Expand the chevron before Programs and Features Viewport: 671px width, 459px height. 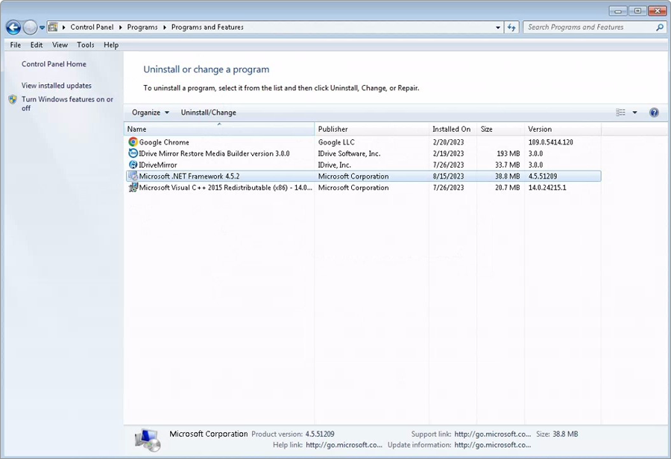pyautogui.click(x=164, y=28)
